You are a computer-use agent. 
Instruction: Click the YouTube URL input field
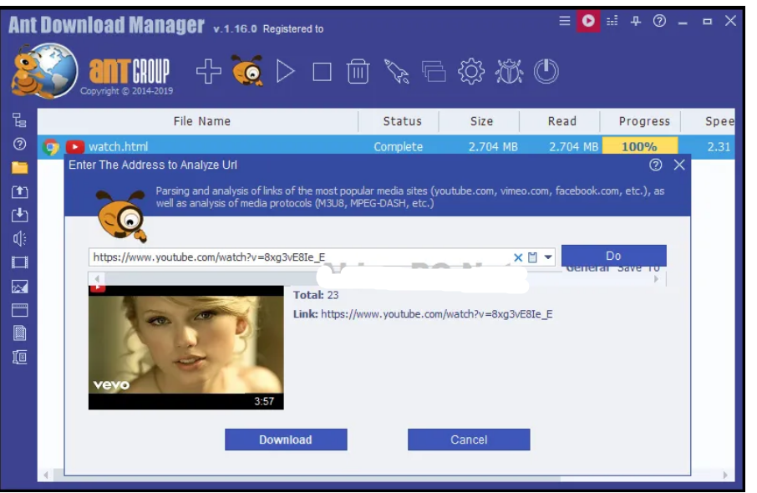[x=299, y=257]
